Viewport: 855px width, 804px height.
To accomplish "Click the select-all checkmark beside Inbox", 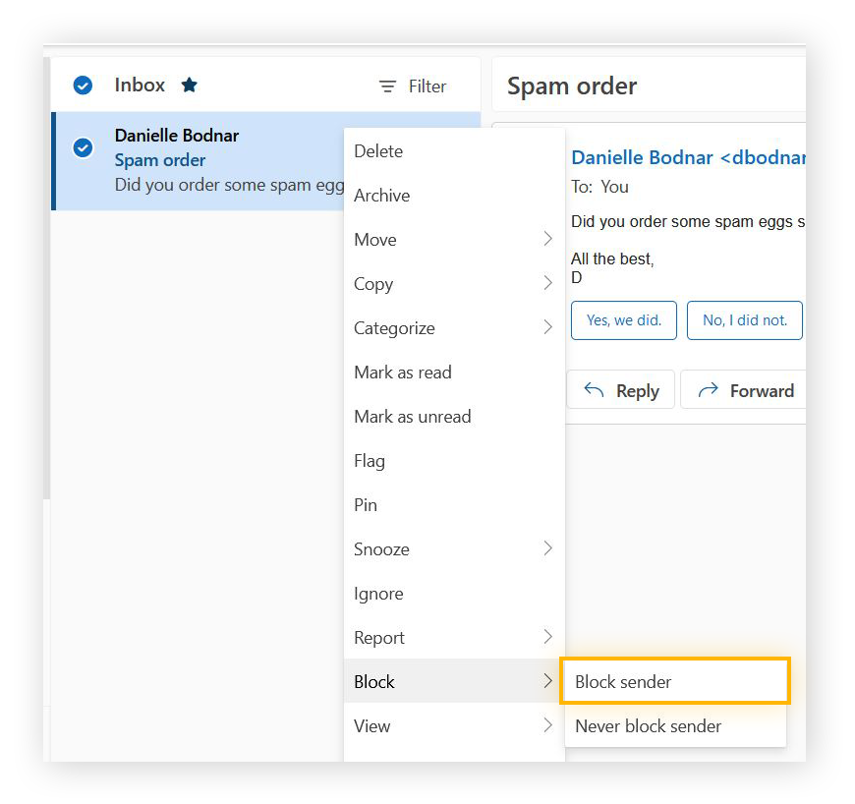I will (x=82, y=85).
